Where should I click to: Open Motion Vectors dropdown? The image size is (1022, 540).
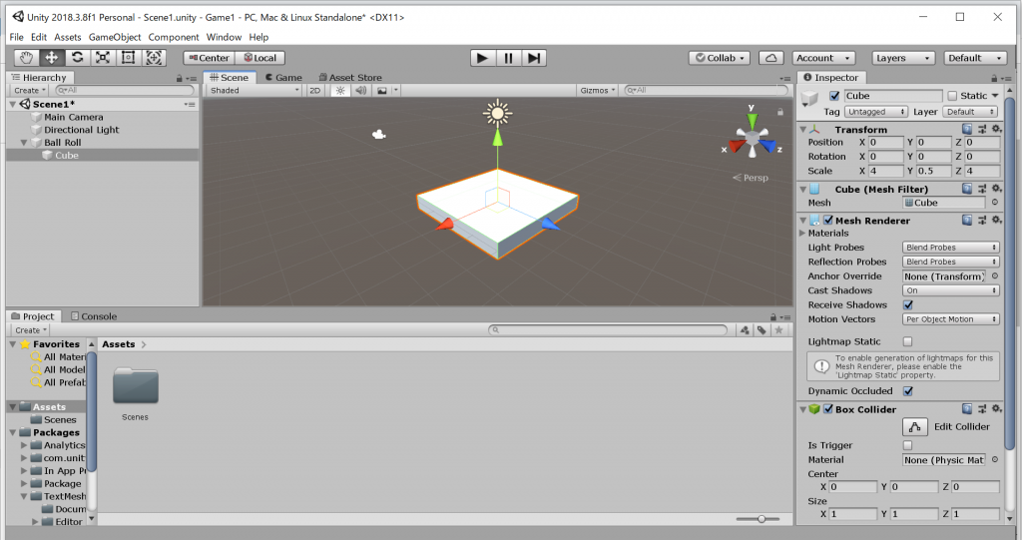(951, 319)
